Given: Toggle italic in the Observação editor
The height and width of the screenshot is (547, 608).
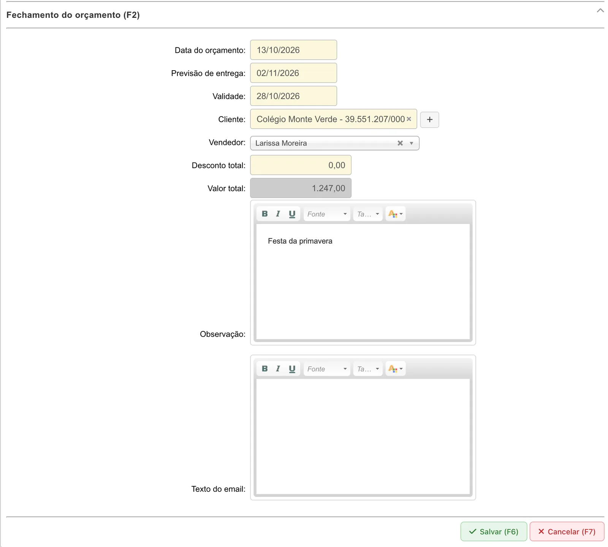Looking at the screenshot, I should coord(278,214).
